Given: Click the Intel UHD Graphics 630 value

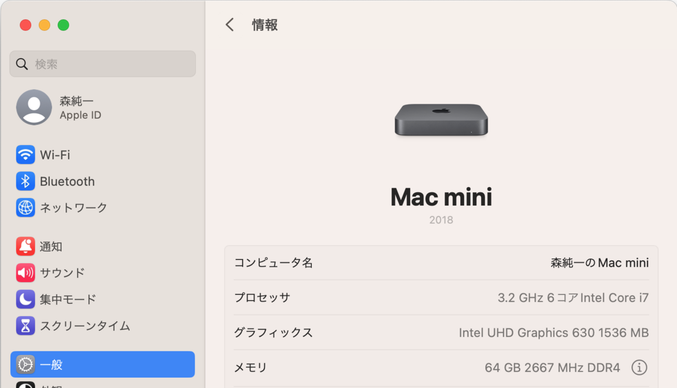Looking at the screenshot, I should [x=554, y=333].
